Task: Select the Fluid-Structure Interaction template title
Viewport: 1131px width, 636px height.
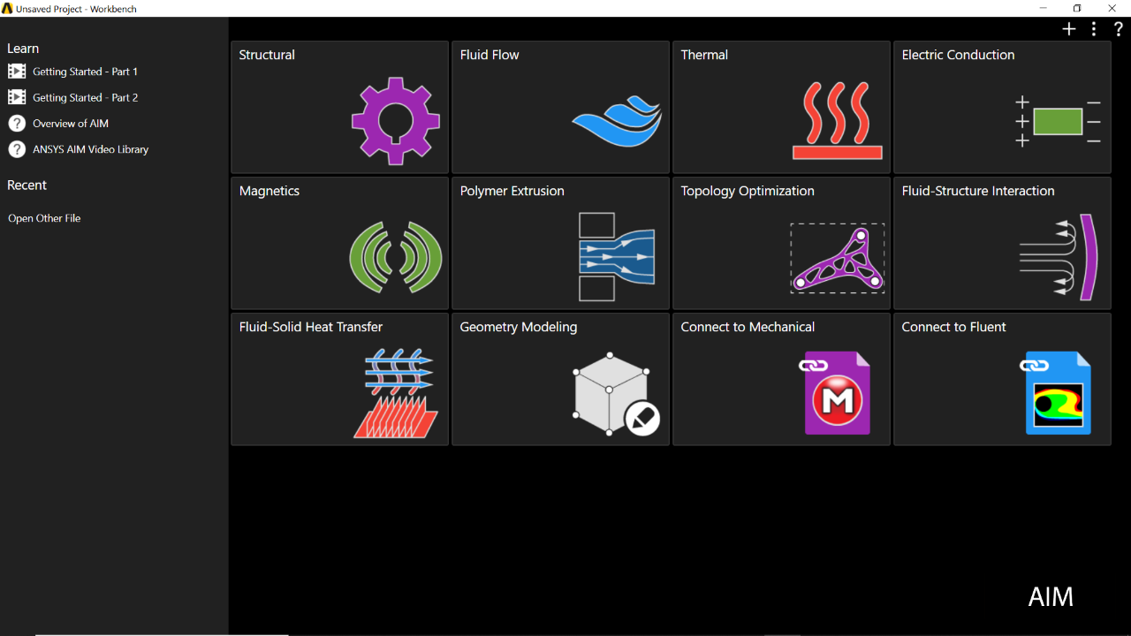Action: 978,191
